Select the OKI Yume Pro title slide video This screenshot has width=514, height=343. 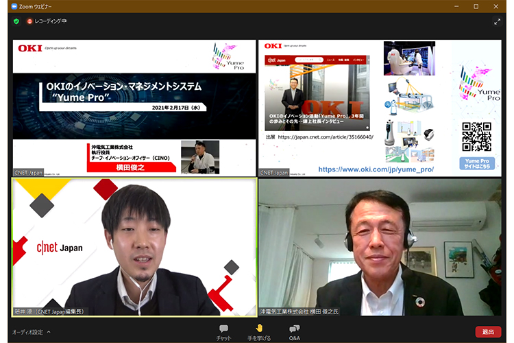tap(134, 108)
